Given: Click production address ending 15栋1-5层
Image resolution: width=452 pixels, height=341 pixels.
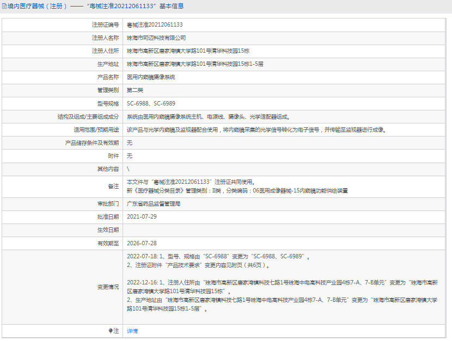Looking at the screenshot, I should [x=195, y=64].
